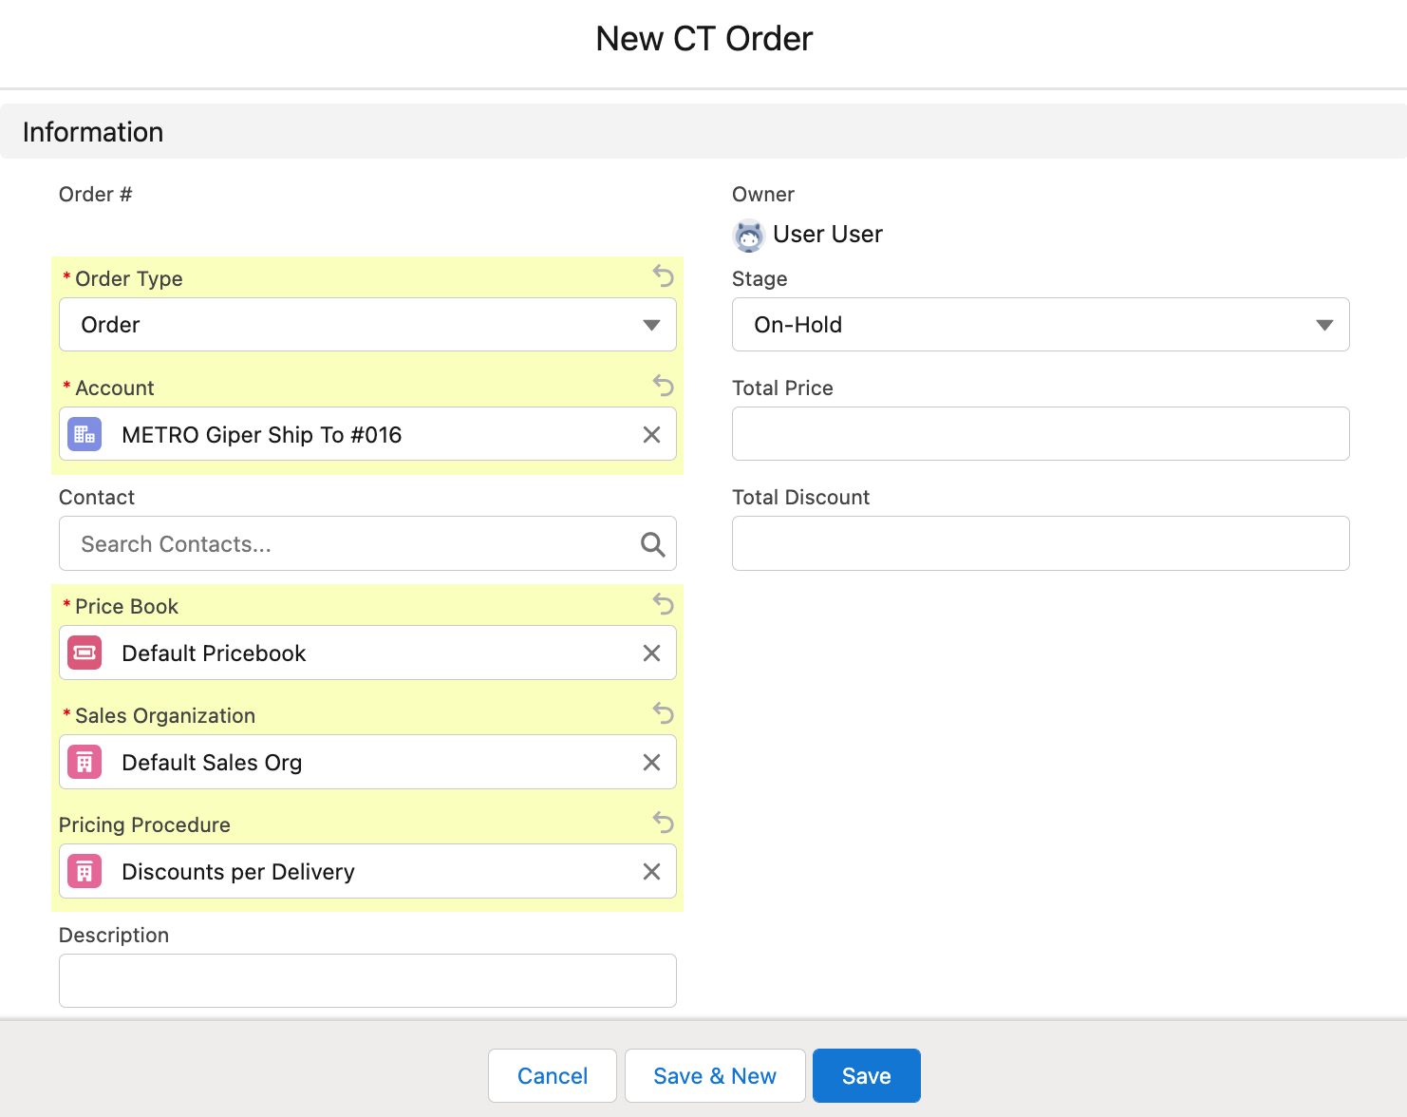
Task: Click the undo icon beside Account
Action: 663,386
